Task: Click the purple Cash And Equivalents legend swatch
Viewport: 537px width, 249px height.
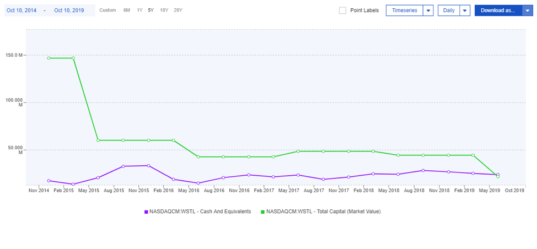Action: pyautogui.click(x=146, y=212)
